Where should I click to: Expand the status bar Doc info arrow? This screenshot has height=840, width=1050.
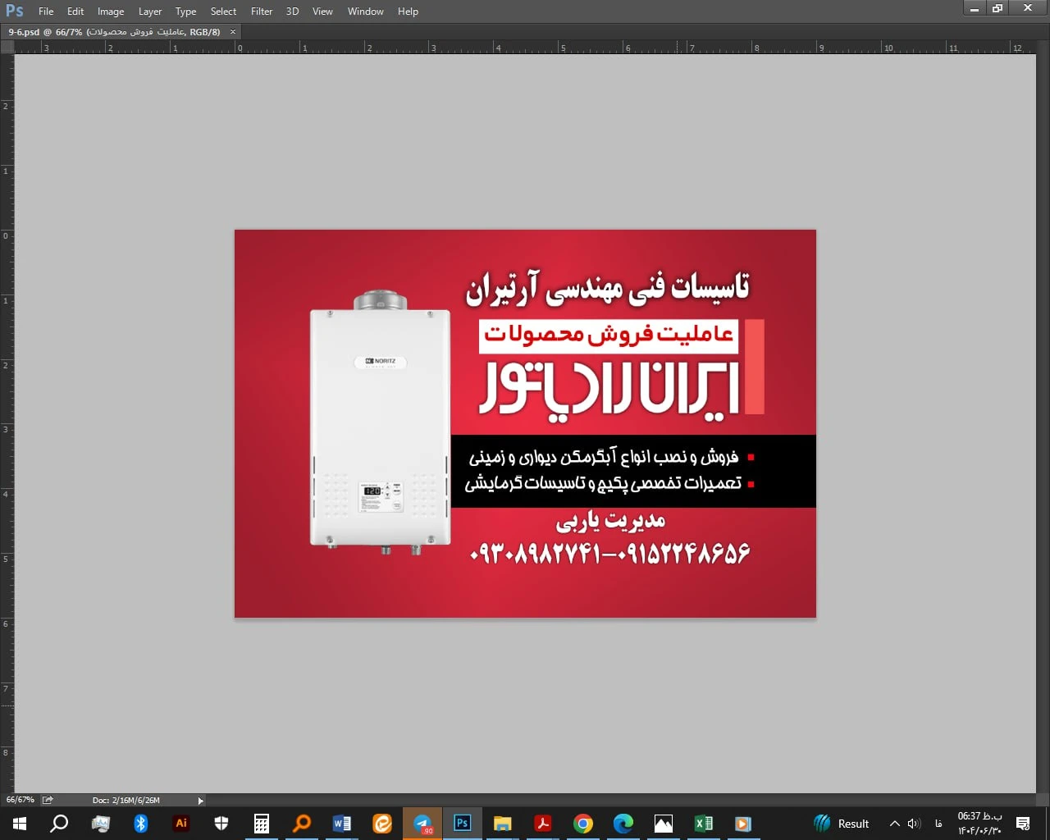click(x=200, y=801)
